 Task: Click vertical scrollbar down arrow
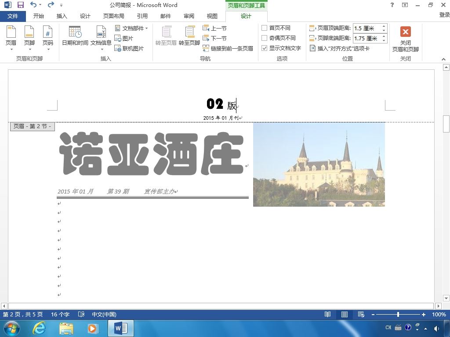tap(446, 298)
